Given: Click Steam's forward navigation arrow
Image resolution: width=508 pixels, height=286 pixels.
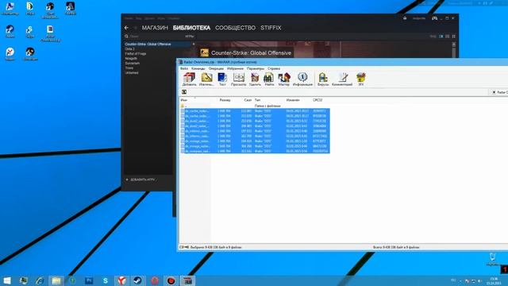Looking at the screenshot, I should (x=135, y=28).
